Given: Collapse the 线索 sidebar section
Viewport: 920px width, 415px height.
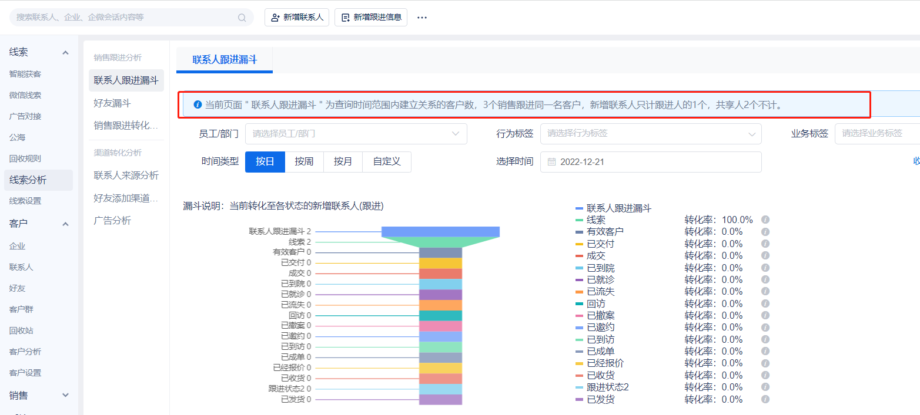Looking at the screenshot, I should pos(65,53).
